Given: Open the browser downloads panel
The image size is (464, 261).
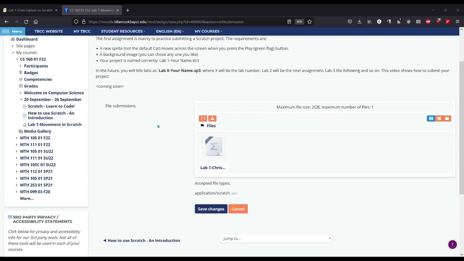Looking at the screenshot, I should [360, 22].
